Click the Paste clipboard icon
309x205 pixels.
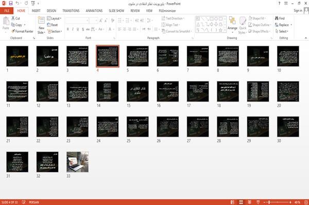(6, 21)
